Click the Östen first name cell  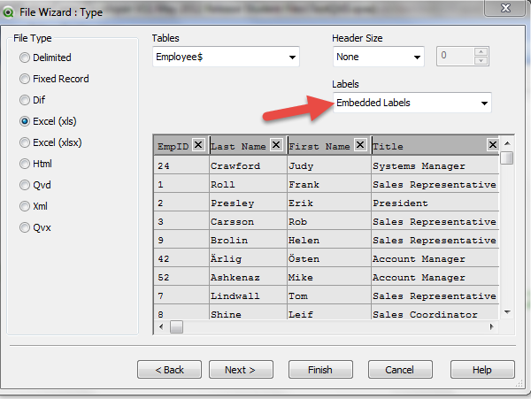(x=329, y=258)
